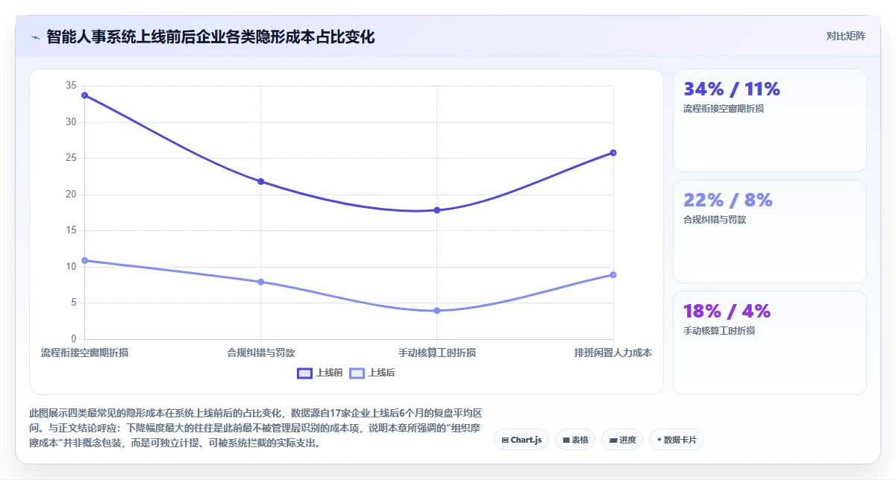
Task: Click 上线前 data point at 流程衔接空窗期折损
Action: (x=84, y=95)
